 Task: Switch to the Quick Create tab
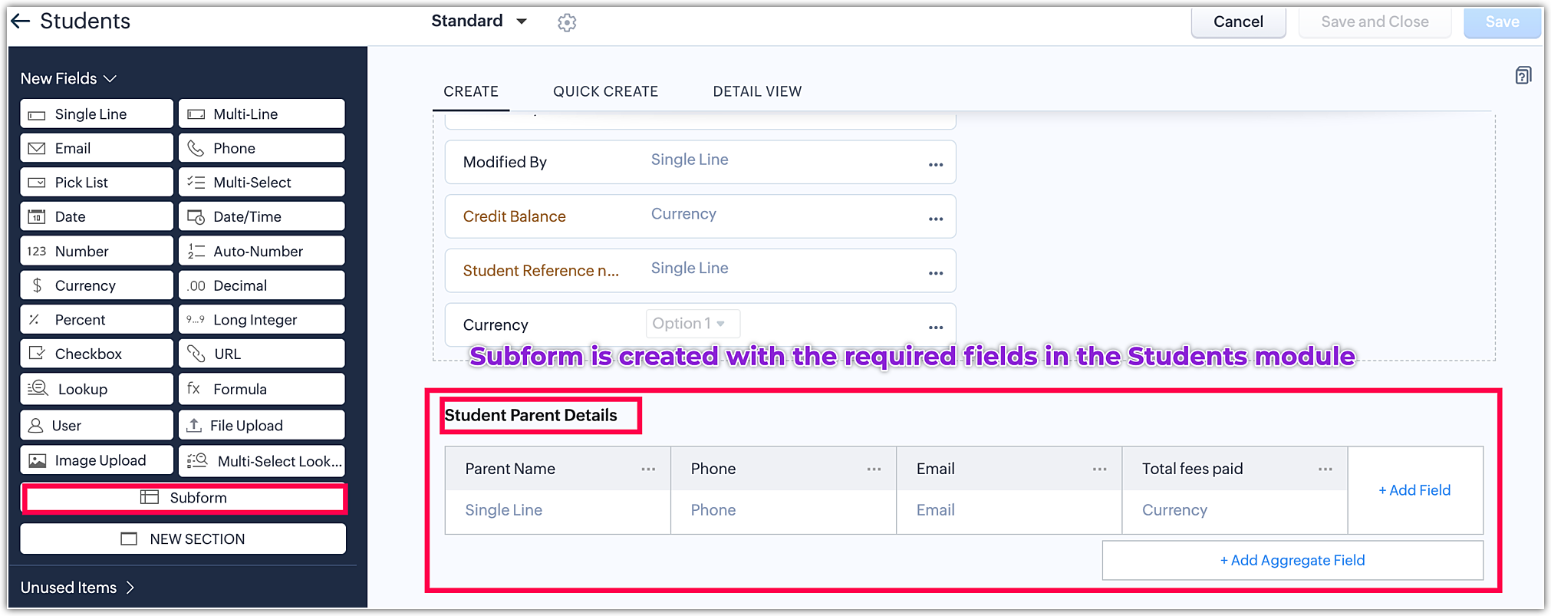tap(605, 91)
